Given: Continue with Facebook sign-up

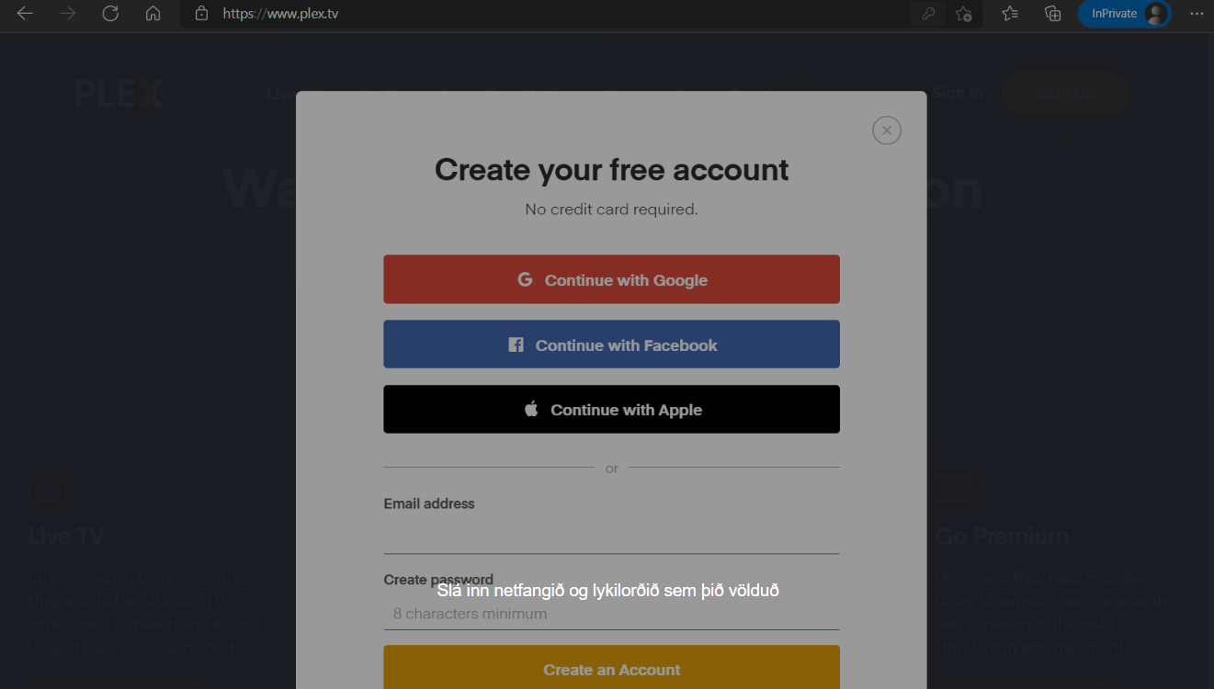Looking at the screenshot, I should 611,344.
